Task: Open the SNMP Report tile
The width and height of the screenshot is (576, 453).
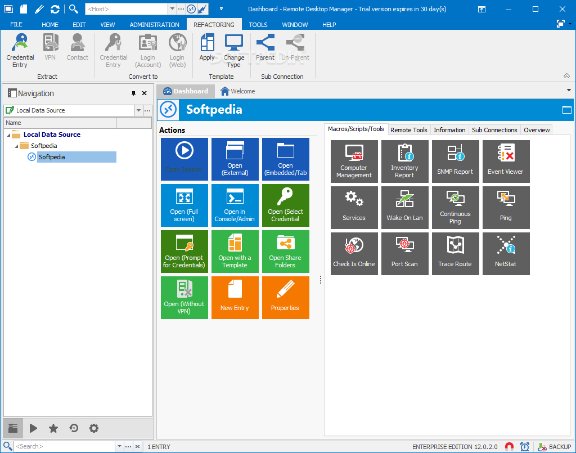Action: pos(456,162)
